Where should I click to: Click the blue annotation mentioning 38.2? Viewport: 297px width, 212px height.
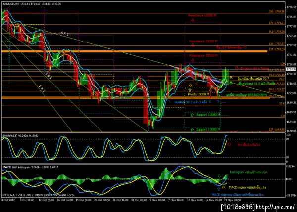pyautogui.click(x=191, y=102)
